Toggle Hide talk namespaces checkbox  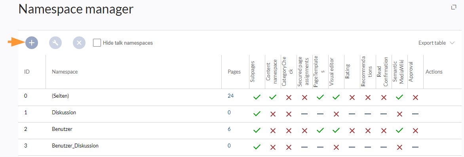coord(97,43)
